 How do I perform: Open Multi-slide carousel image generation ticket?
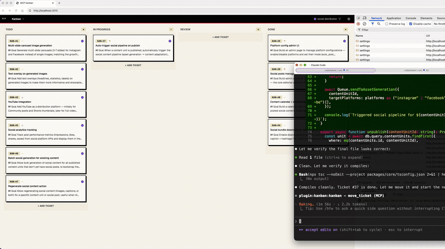46,48
